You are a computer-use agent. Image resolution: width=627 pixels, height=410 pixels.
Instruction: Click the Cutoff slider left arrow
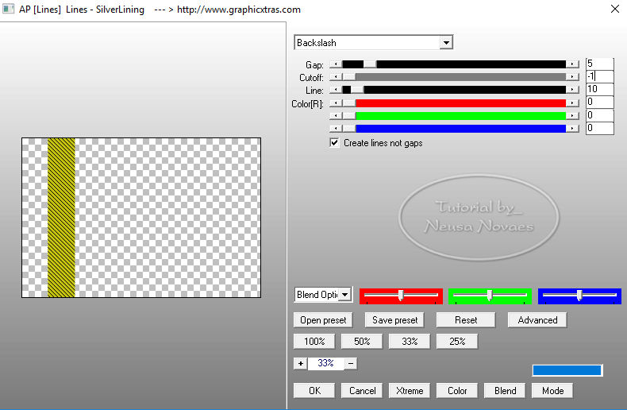tap(336, 76)
